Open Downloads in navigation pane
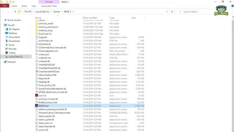 point(14,41)
